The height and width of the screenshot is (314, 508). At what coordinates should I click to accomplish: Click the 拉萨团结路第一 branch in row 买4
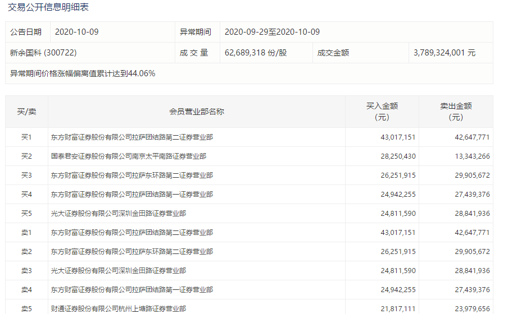click(132, 195)
